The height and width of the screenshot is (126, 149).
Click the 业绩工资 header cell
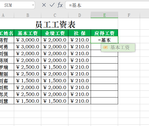tap(55, 33)
